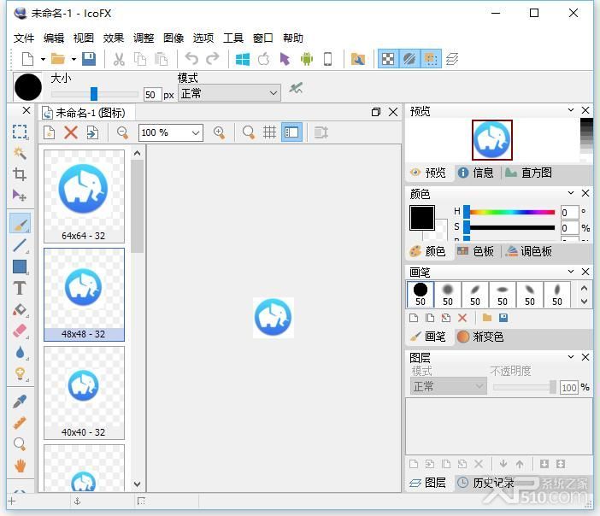600x516 pixels.
Task: Click the brush size 50 input field
Action: click(x=152, y=95)
